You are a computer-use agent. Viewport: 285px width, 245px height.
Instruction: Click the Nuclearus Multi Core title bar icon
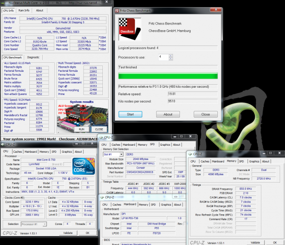tap(3, 3)
